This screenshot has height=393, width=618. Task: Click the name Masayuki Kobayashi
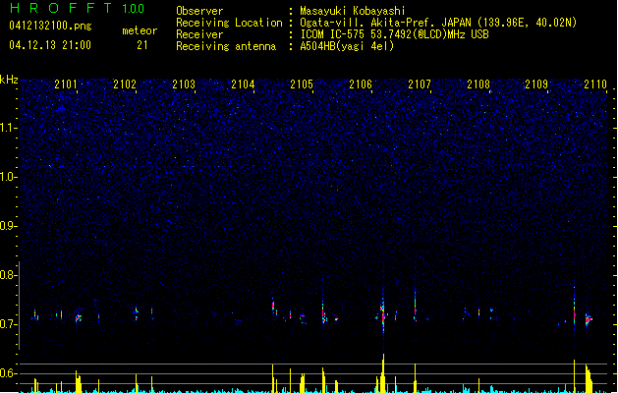pos(353,11)
